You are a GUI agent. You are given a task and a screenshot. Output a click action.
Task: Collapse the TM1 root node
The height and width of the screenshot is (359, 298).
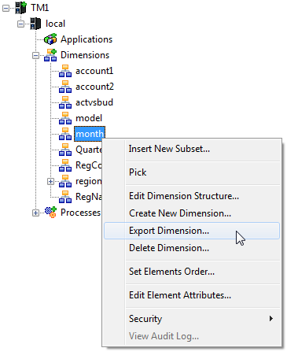coord(6,8)
